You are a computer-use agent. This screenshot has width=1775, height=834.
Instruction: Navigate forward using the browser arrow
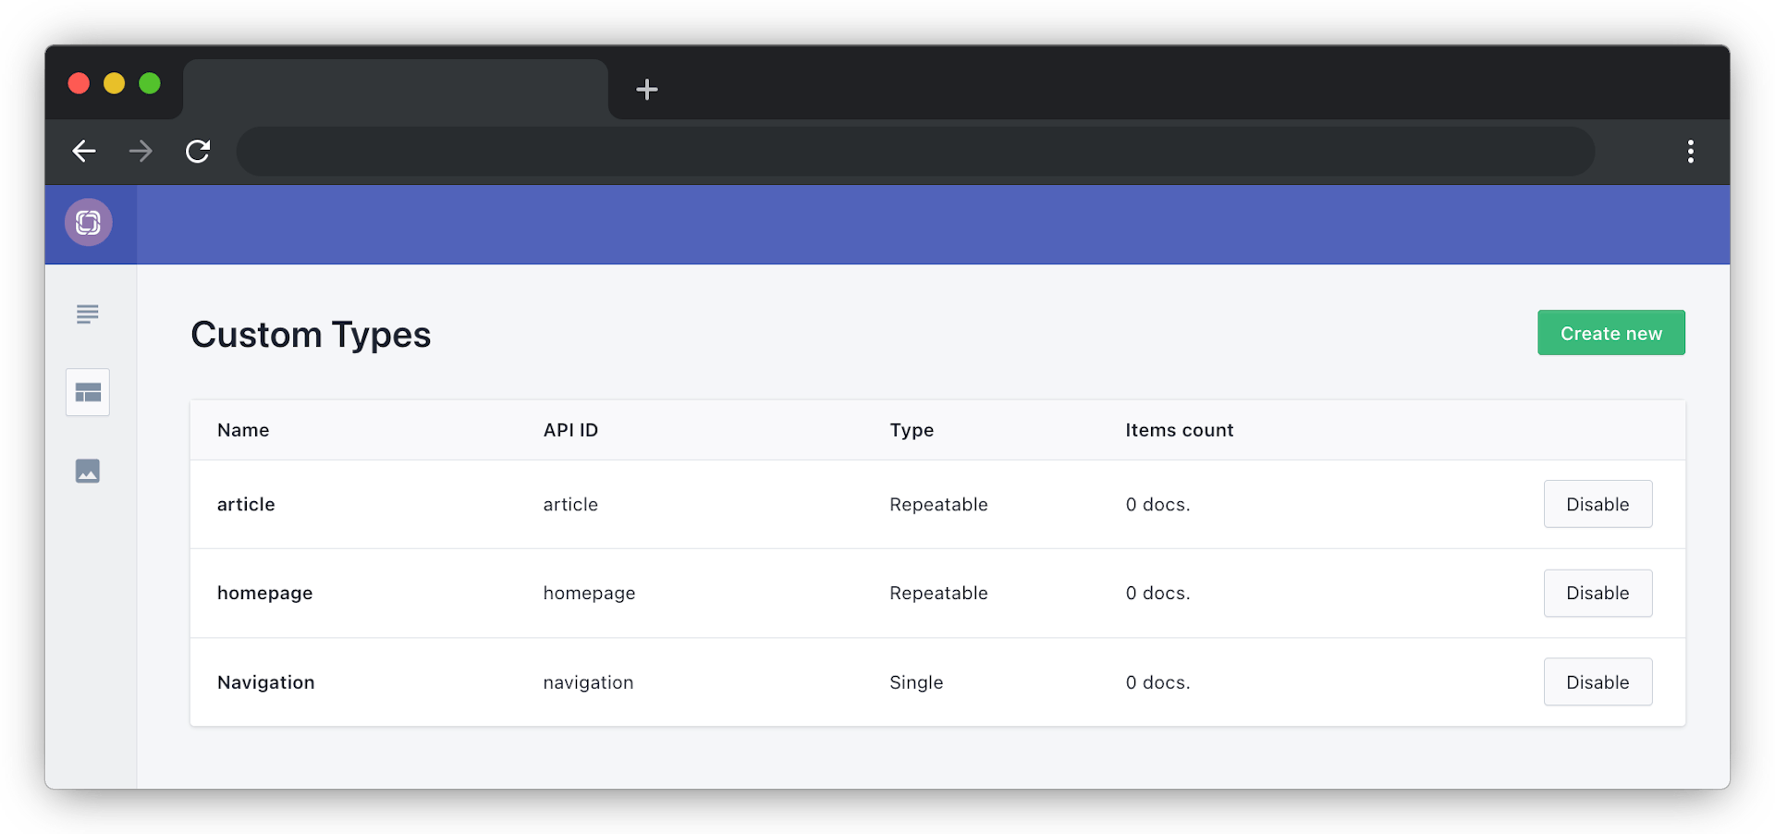coord(141,151)
